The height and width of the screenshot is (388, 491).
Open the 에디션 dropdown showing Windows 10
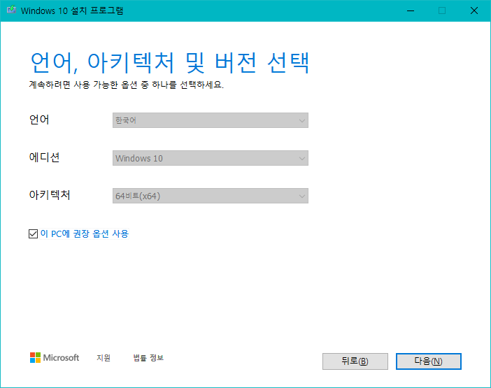(x=211, y=158)
